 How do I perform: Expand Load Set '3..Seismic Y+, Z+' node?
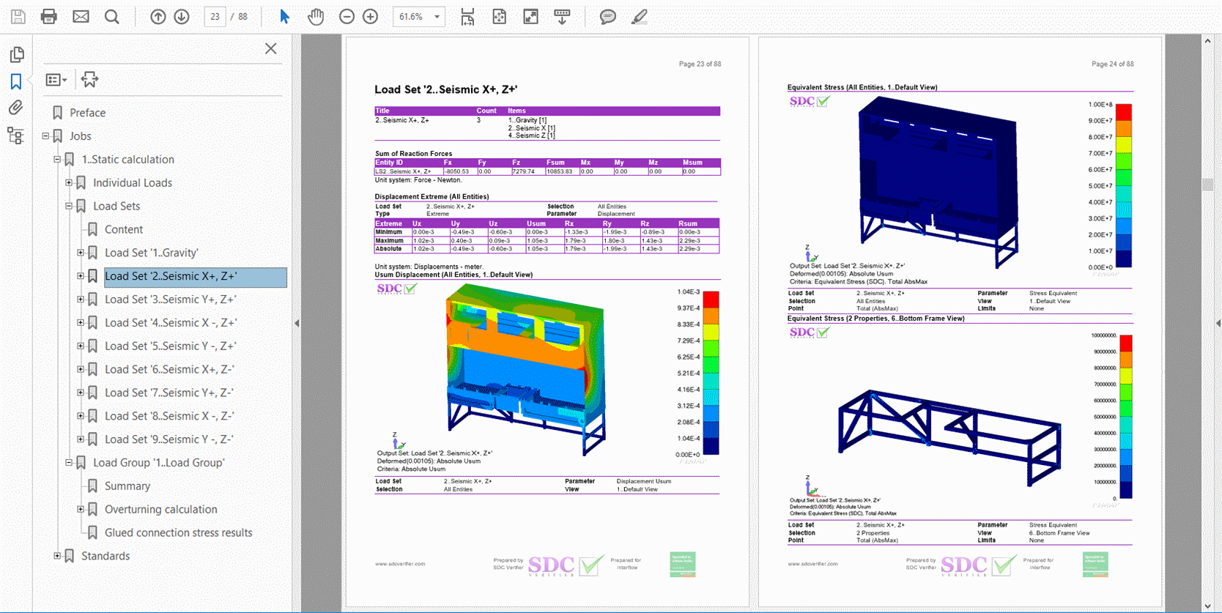81,300
